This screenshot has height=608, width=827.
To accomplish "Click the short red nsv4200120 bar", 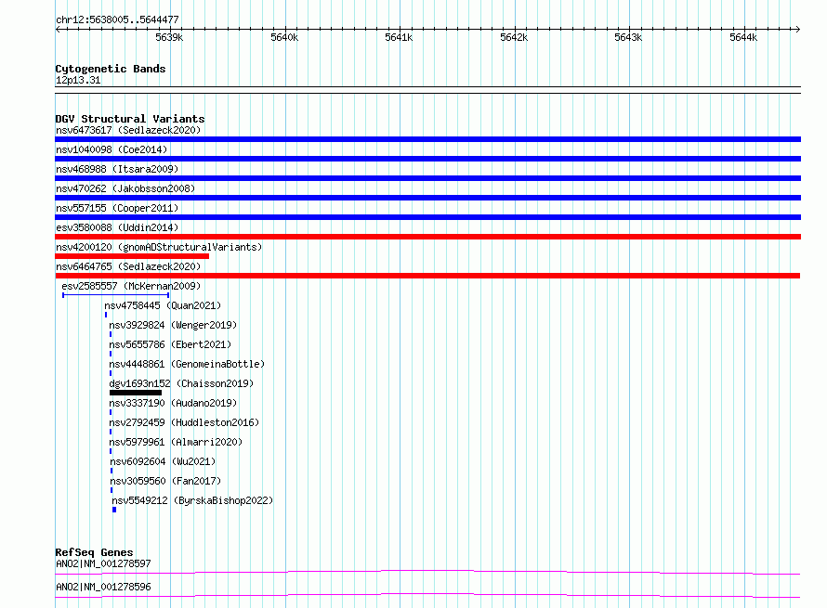I will 132,256.
